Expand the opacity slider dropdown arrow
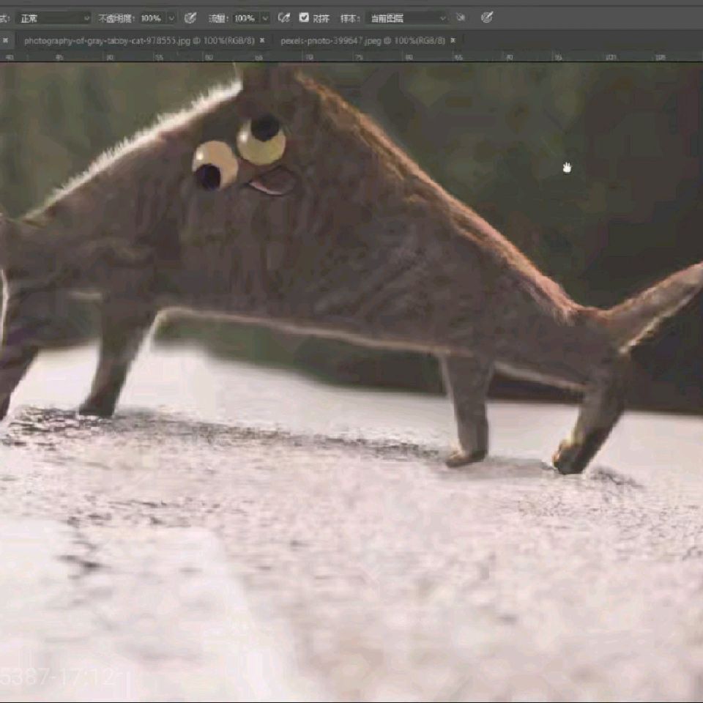 172,18
